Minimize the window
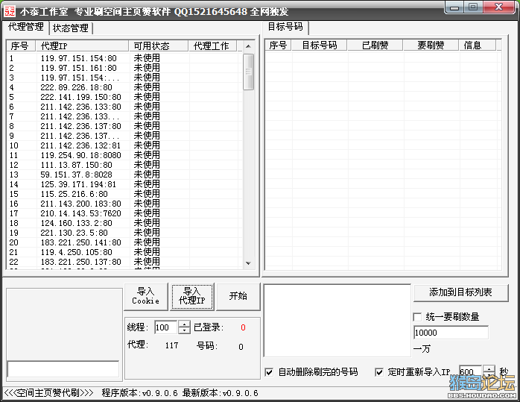This screenshot has width=520, height=402. 454,7
